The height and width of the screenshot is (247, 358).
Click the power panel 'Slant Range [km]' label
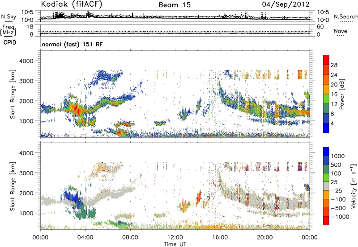13,94
